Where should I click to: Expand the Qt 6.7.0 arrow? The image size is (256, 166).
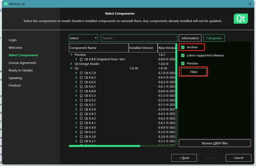coord(76,73)
